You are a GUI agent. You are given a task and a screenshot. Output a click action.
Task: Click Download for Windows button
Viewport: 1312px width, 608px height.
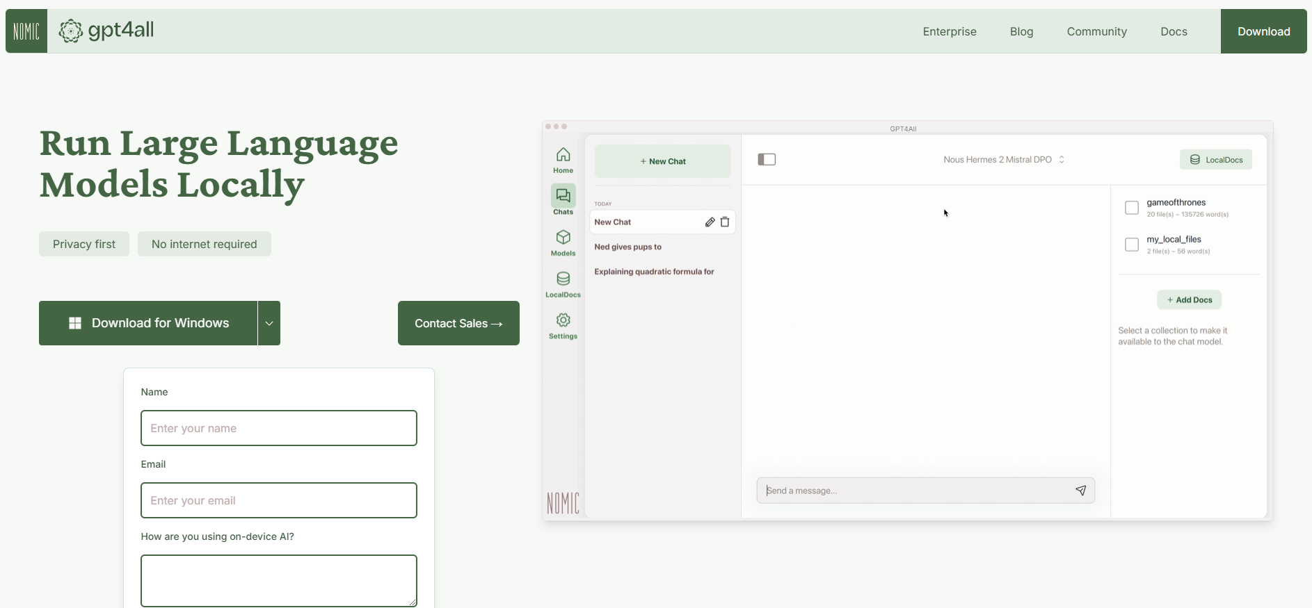click(x=148, y=323)
